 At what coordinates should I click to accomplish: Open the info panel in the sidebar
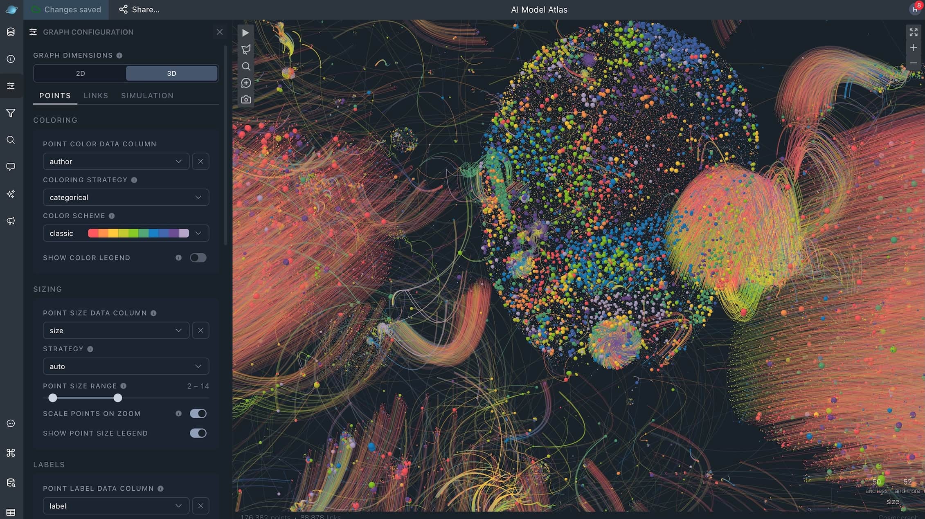[x=11, y=59]
